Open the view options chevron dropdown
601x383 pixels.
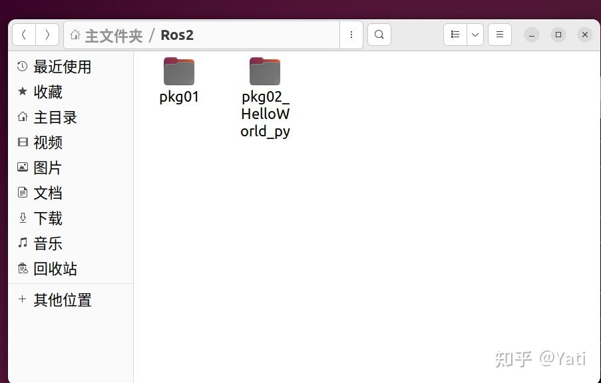[475, 34]
